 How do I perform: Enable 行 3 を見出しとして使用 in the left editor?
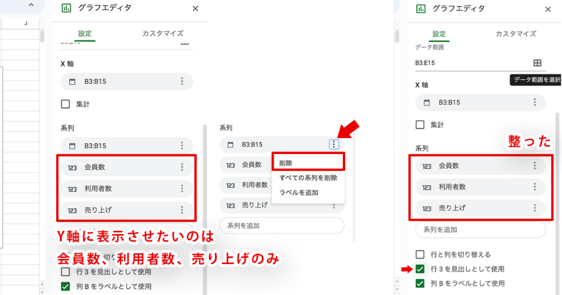tap(65, 272)
